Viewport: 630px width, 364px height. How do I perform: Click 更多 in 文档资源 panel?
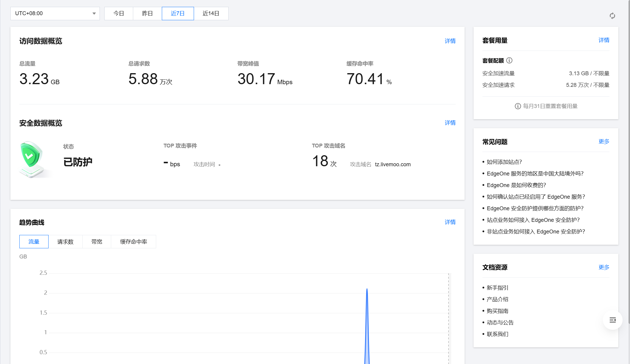[604, 267]
